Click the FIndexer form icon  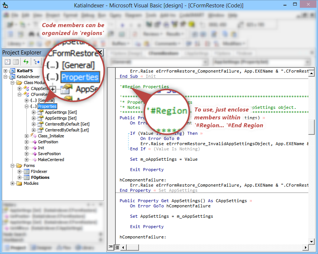pos(27,171)
